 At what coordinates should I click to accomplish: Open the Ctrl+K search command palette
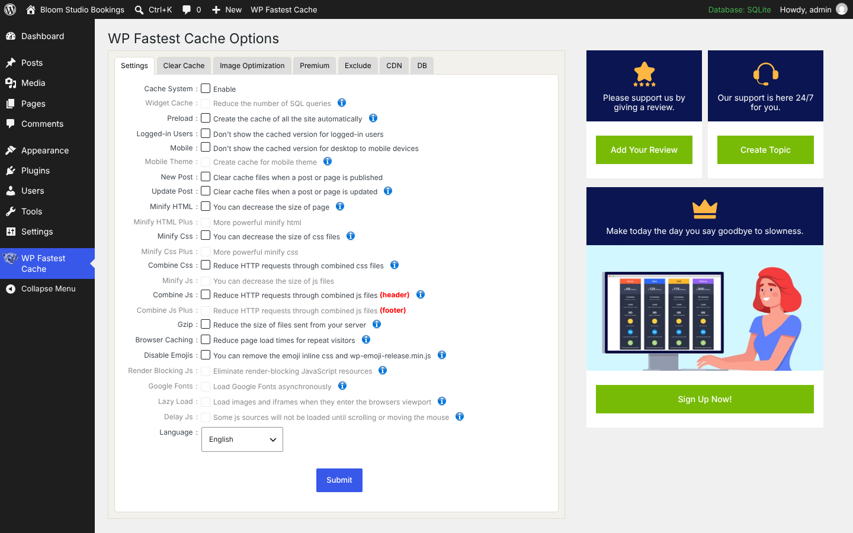(153, 9)
